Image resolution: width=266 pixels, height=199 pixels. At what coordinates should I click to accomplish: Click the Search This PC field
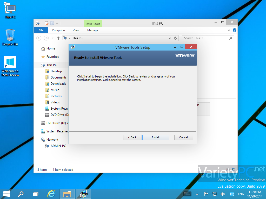coord(208,38)
